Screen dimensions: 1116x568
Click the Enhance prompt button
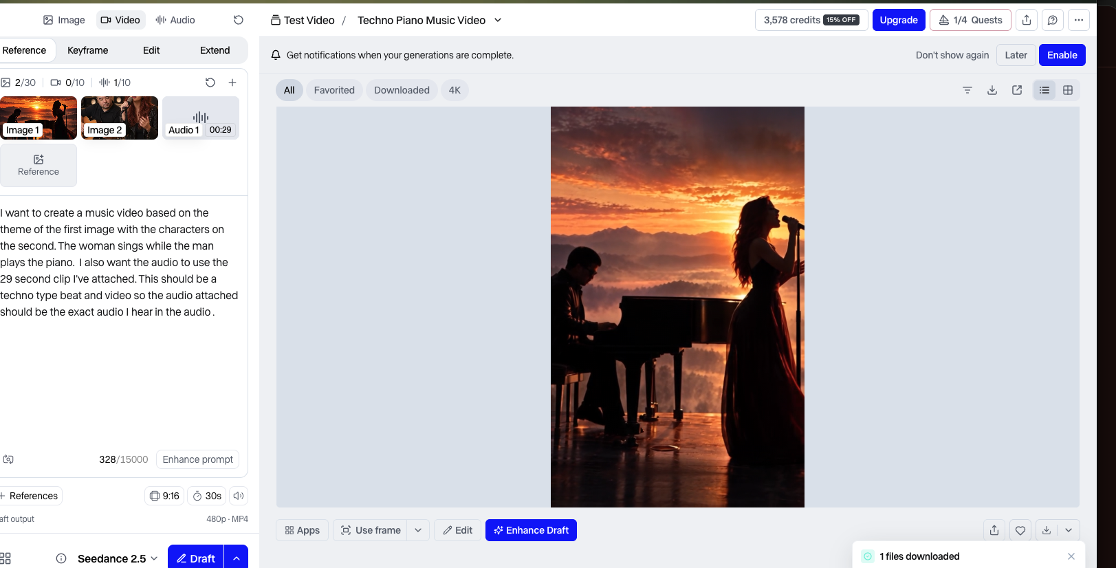(197, 459)
